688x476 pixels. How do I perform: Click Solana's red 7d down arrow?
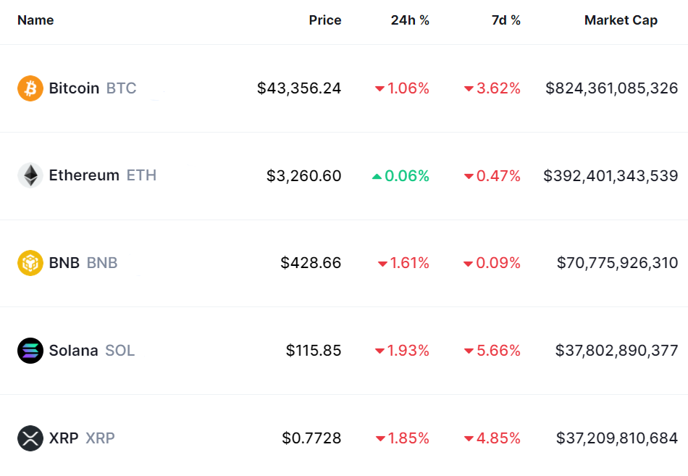coord(469,351)
